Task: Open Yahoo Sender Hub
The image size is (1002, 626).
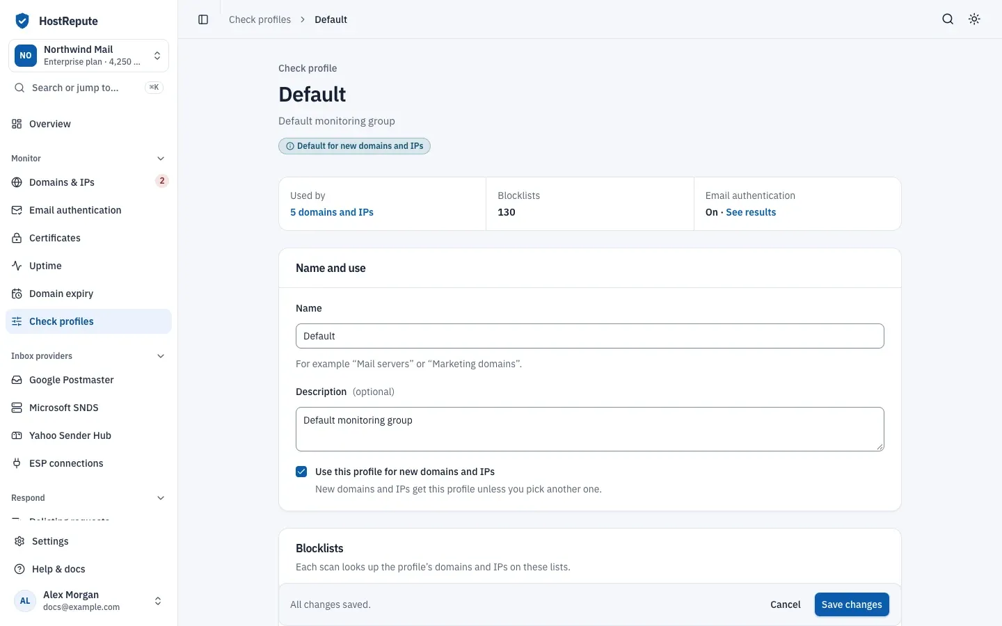Action: click(x=88, y=435)
